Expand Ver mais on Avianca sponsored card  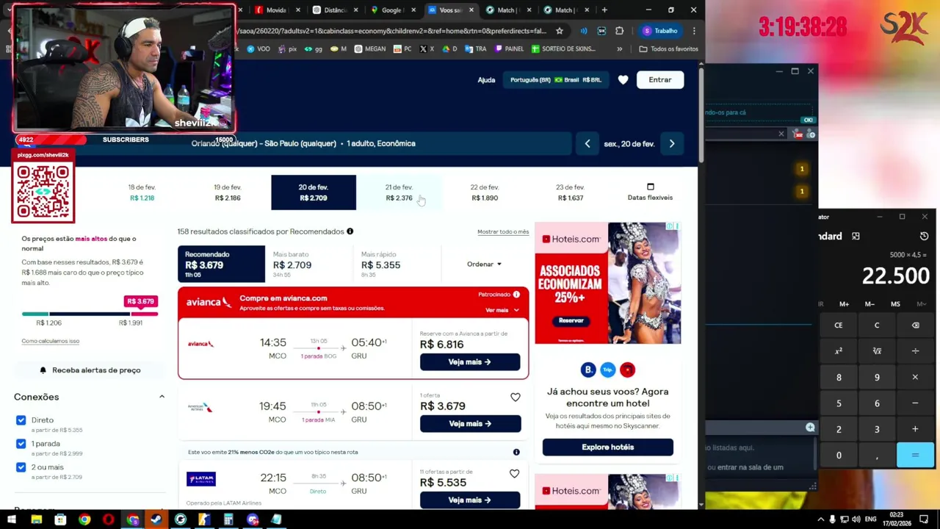point(502,310)
